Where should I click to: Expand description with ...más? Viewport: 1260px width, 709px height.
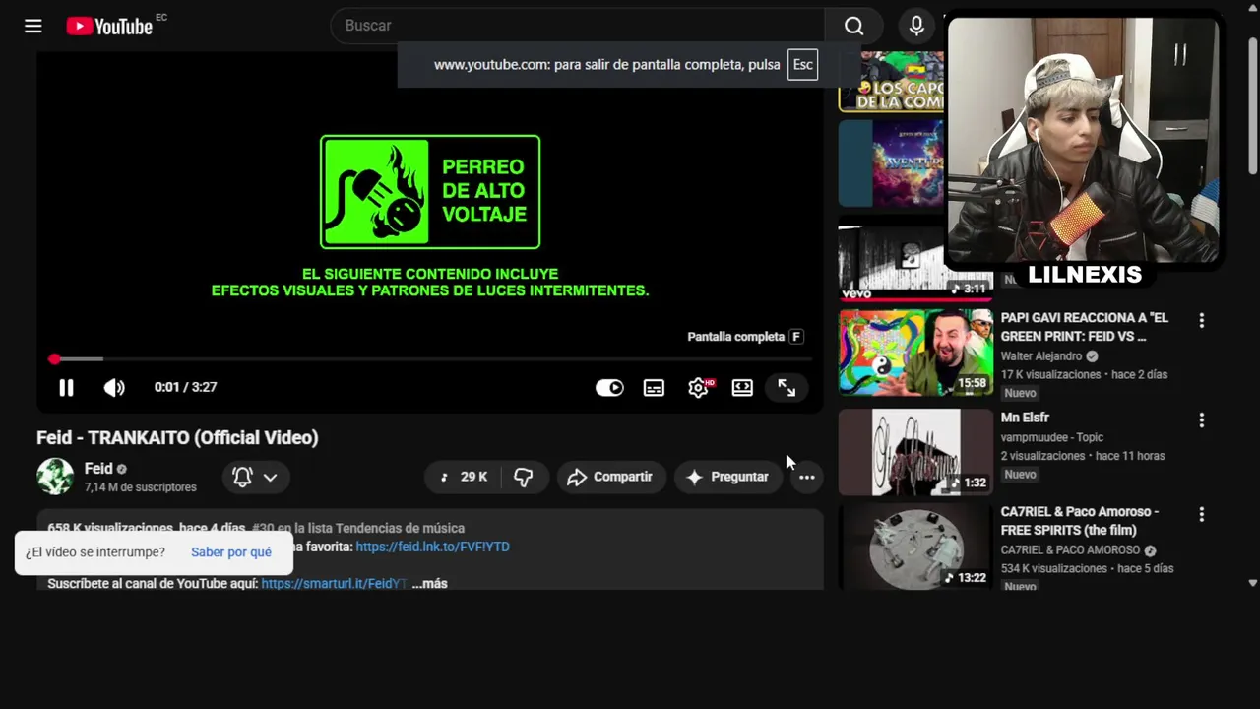coord(429,584)
